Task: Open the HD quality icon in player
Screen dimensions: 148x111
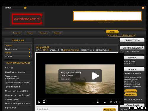Action: tap(119, 102)
